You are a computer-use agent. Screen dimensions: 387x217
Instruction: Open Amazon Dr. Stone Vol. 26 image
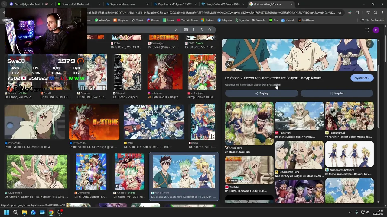point(129,171)
